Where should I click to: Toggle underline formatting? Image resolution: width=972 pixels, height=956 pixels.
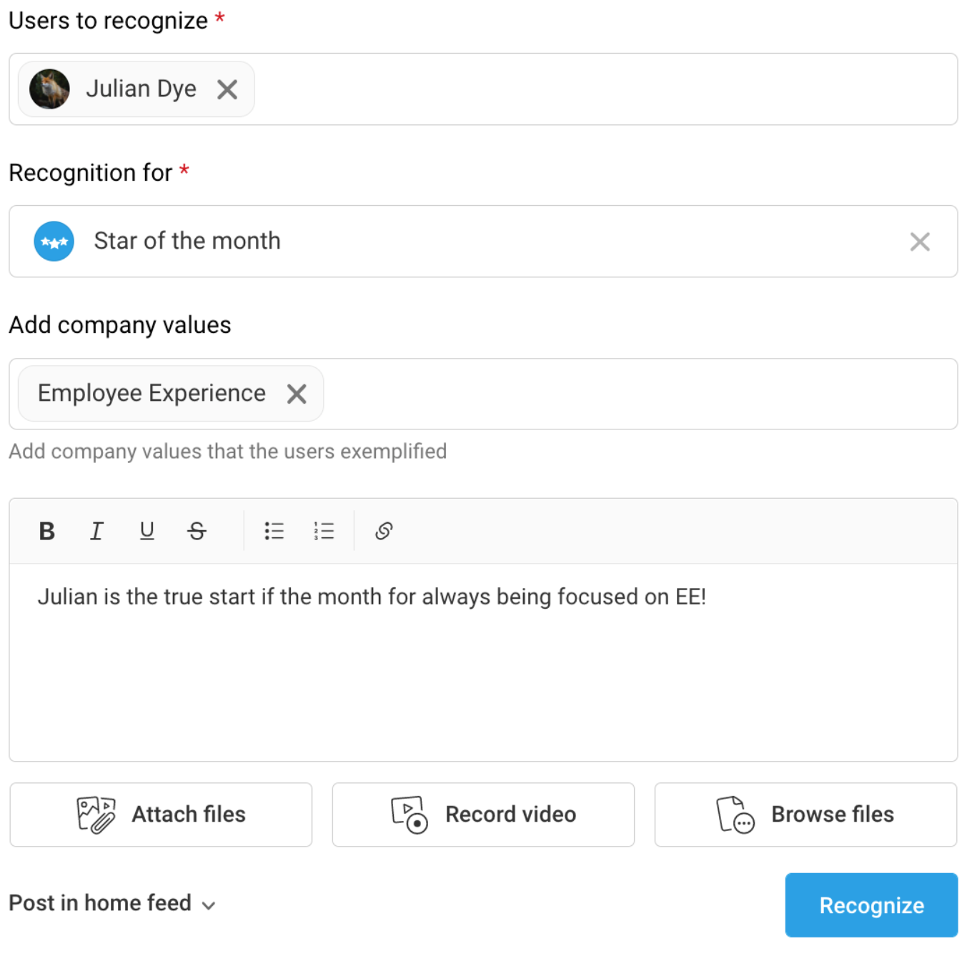(x=147, y=531)
